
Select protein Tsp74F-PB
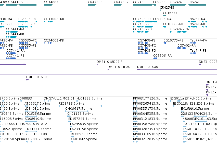(193, 53)
